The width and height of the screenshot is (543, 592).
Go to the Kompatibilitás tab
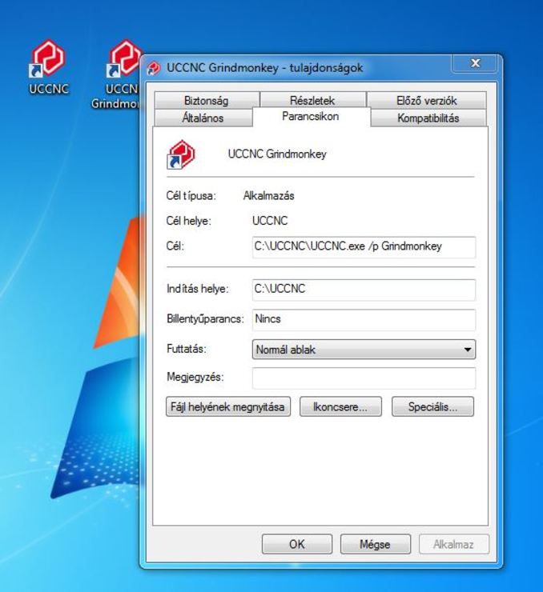(429, 118)
